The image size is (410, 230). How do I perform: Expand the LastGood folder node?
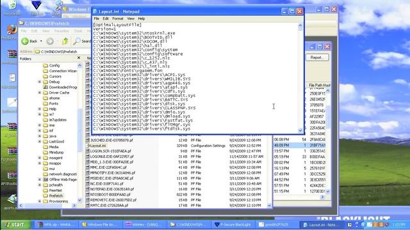[x=40, y=142]
